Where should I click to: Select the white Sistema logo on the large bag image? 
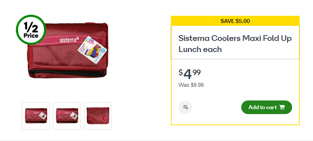69,40
